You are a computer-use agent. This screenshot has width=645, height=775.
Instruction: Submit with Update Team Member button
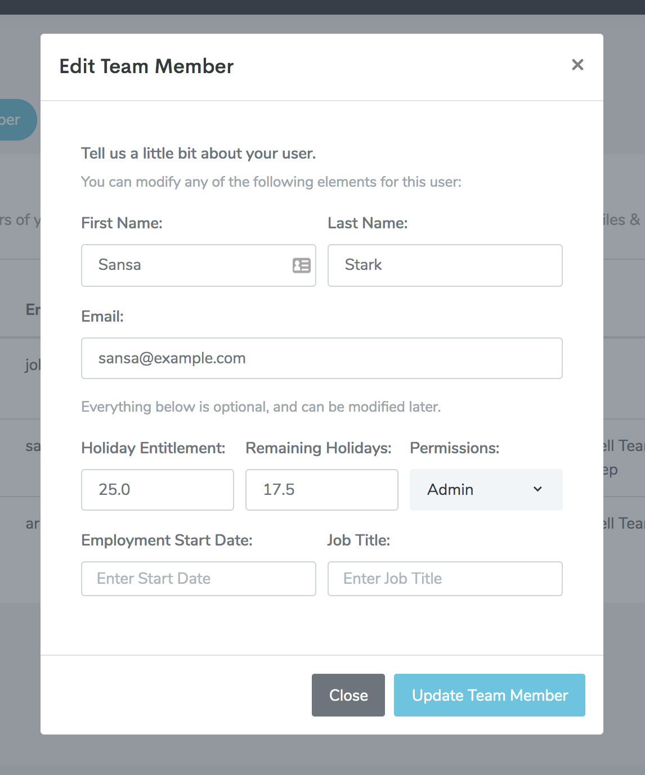490,695
